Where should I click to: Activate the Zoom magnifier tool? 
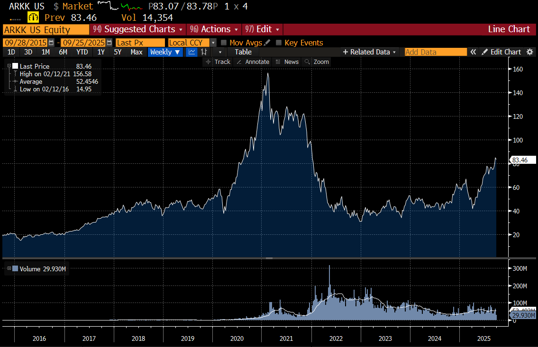[317, 62]
